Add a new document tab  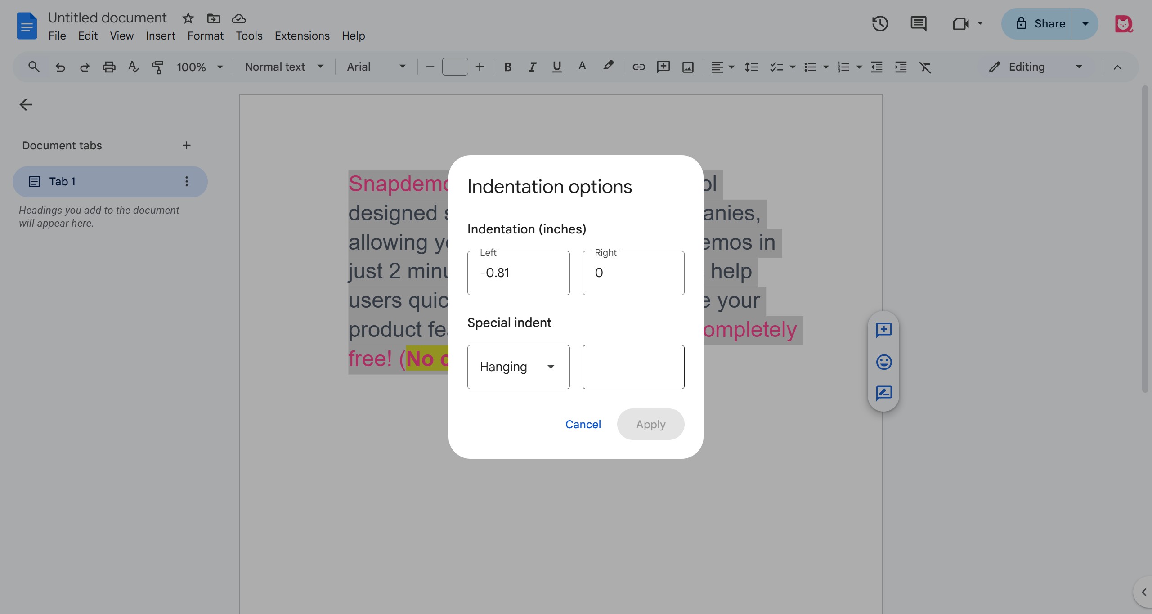[186, 145]
